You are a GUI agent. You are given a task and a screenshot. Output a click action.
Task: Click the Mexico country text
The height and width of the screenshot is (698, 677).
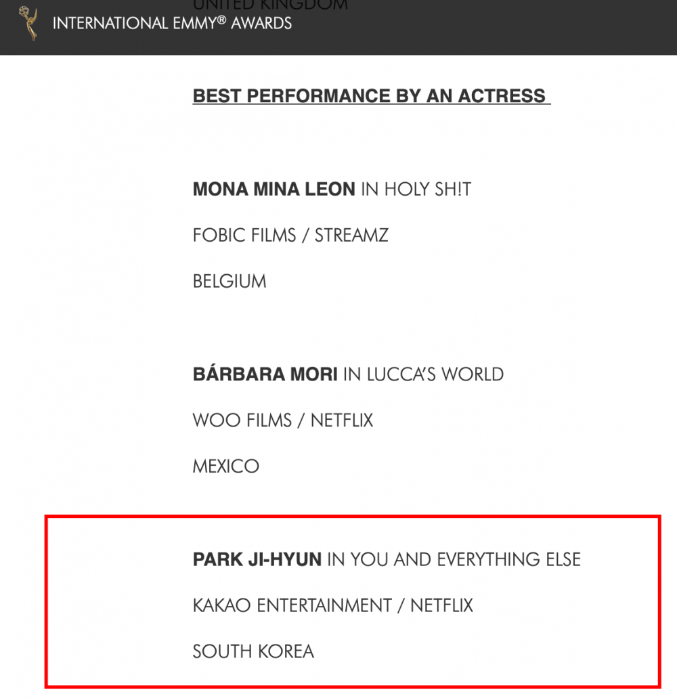pos(225,466)
